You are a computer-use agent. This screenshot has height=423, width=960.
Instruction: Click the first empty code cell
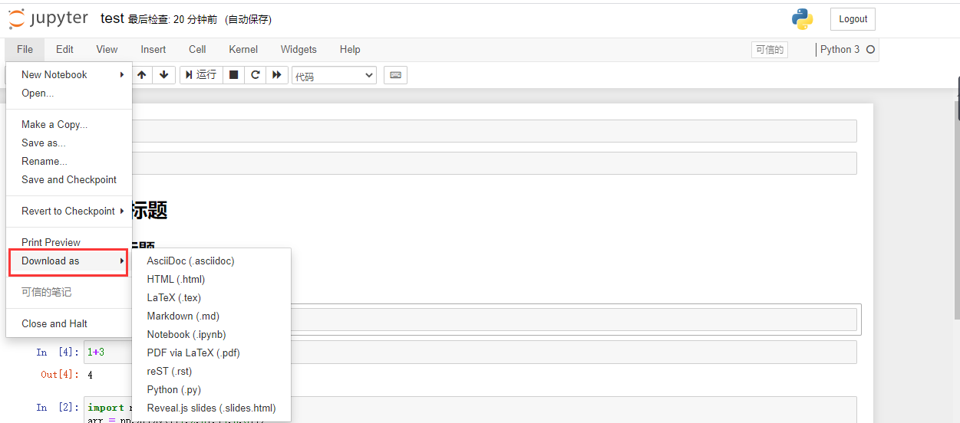494,131
